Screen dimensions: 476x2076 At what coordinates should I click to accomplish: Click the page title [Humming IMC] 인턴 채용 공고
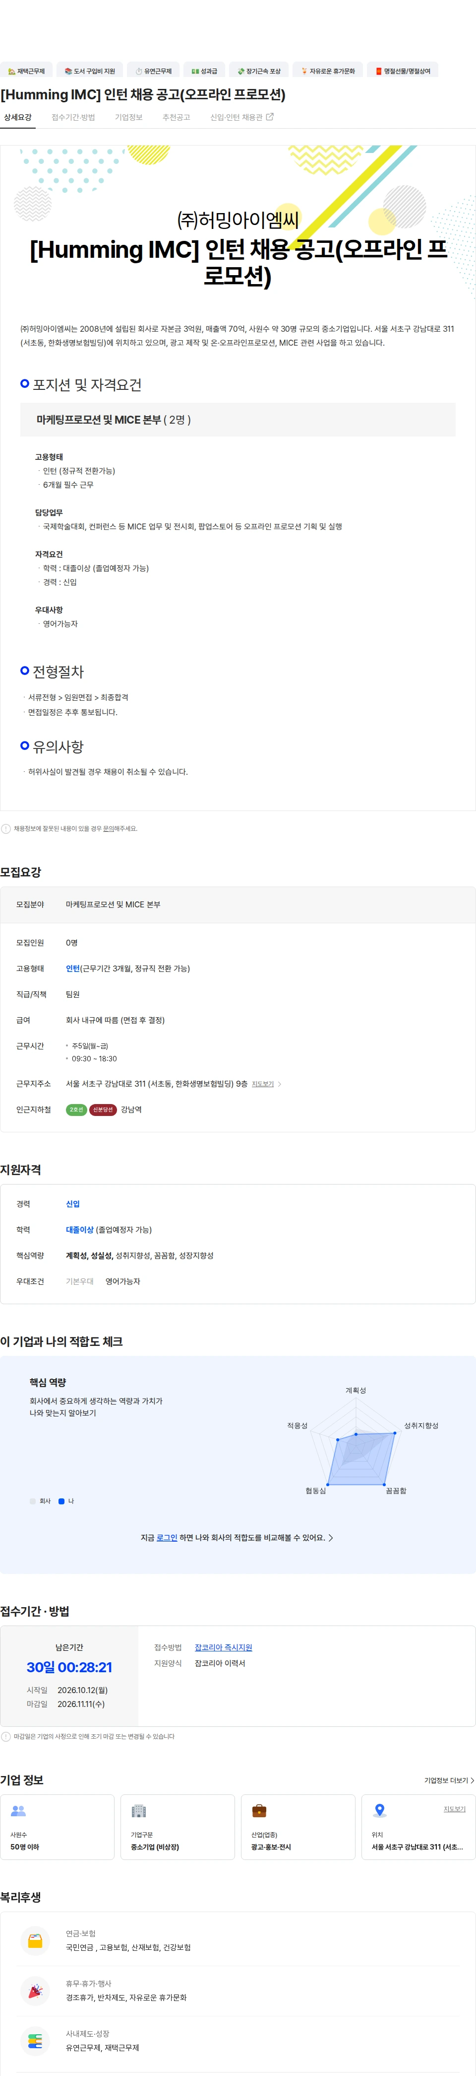pos(143,95)
